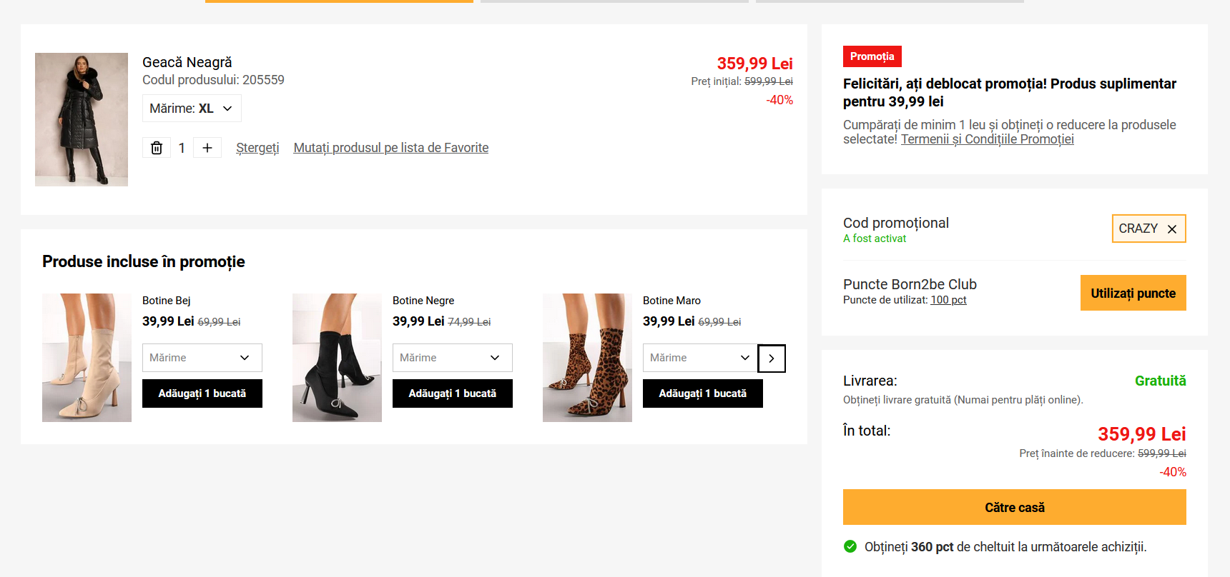This screenshot has width=1230, height=577.
Task: Click the trash icon for Geacă Neagră
Action: (x=157, y=148)
